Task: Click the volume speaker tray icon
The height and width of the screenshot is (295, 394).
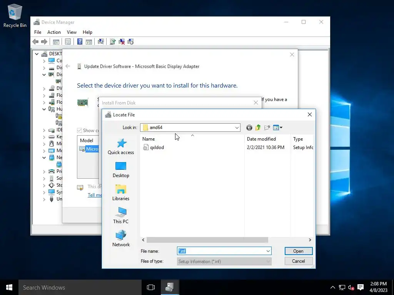Action: [x=351, y=287]
